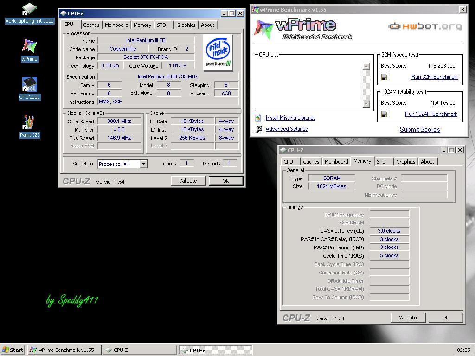Click the Cycle Time (tRAS) value 5 clocks
This screenshot has width=475, height=356.
389,256
